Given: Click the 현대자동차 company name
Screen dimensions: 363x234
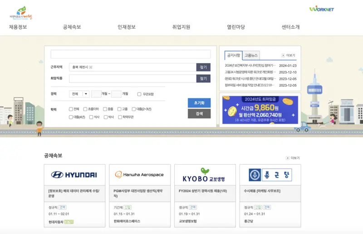Looking at the screenshot, I should point(56,222).
